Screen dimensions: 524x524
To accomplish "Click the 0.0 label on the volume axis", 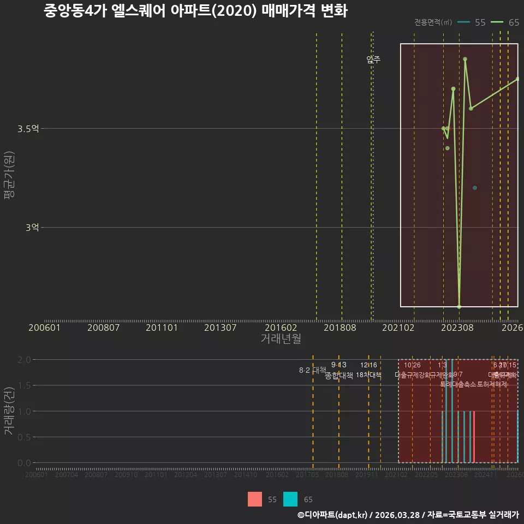I will point(24,463).
